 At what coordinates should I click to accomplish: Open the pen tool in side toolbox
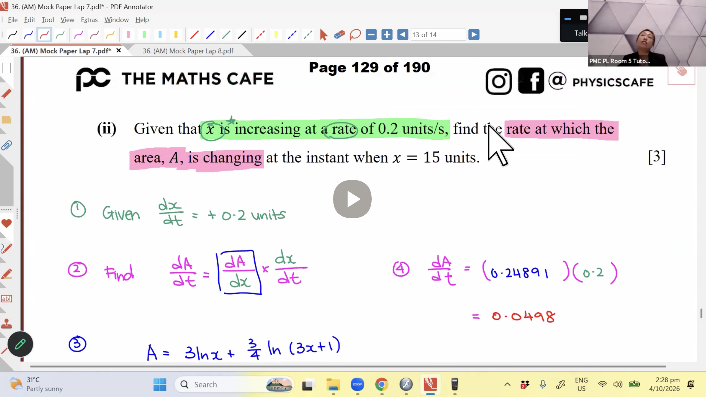click(x=6, y=248)
